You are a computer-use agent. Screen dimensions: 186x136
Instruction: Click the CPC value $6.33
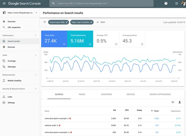[126, 126]
